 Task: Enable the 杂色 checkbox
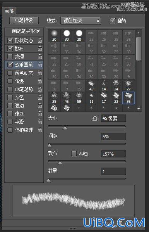[10, 97]
